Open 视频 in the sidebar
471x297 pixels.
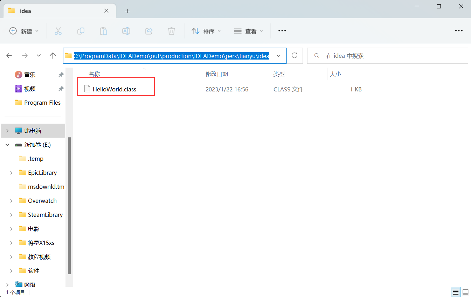point(30,89)
